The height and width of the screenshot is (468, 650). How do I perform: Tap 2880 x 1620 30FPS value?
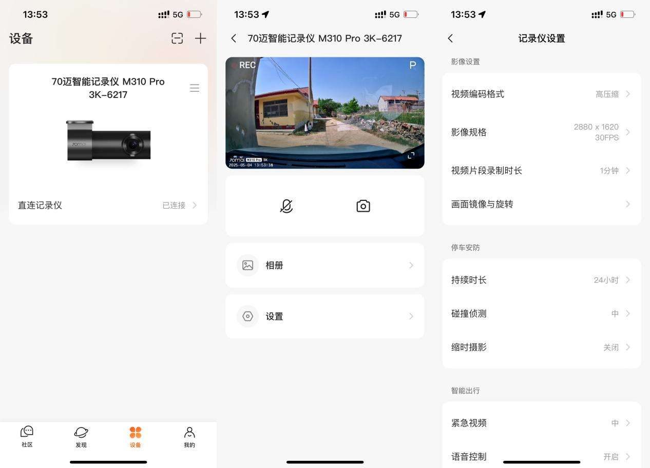pos(596,132)
